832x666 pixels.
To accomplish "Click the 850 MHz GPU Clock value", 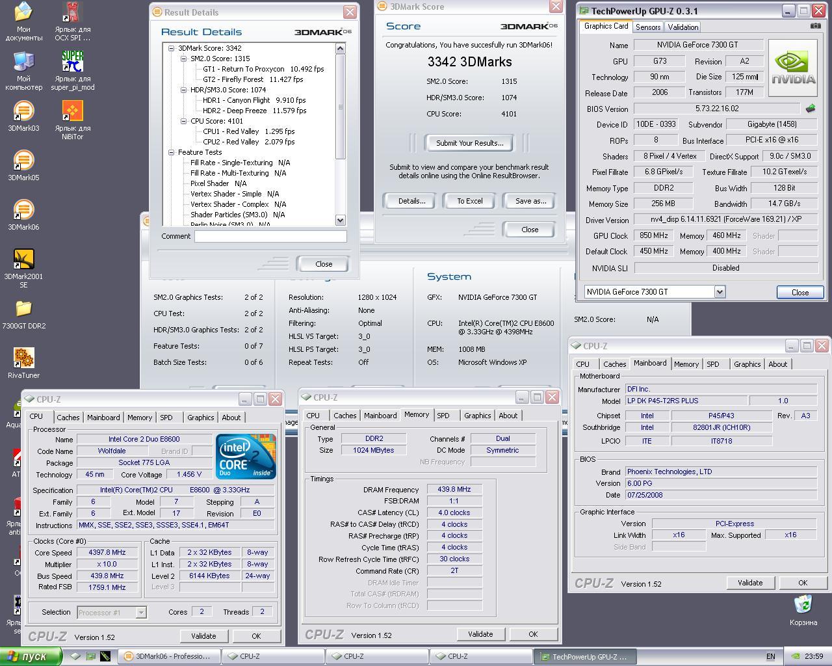I will coord(654,235).
